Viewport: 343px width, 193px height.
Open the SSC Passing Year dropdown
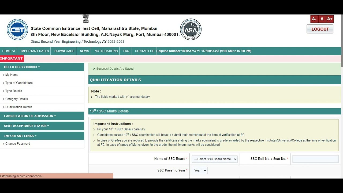(x=200, y=170)
